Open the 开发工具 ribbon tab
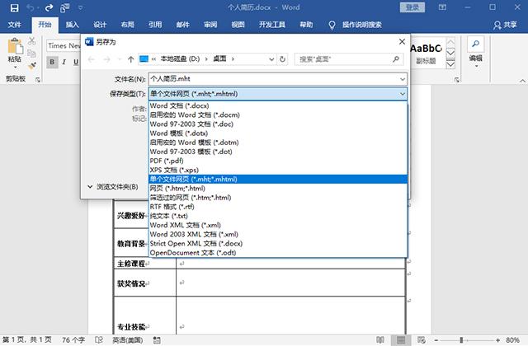Viewport: 528px width, 346px height. coord(271,25)
